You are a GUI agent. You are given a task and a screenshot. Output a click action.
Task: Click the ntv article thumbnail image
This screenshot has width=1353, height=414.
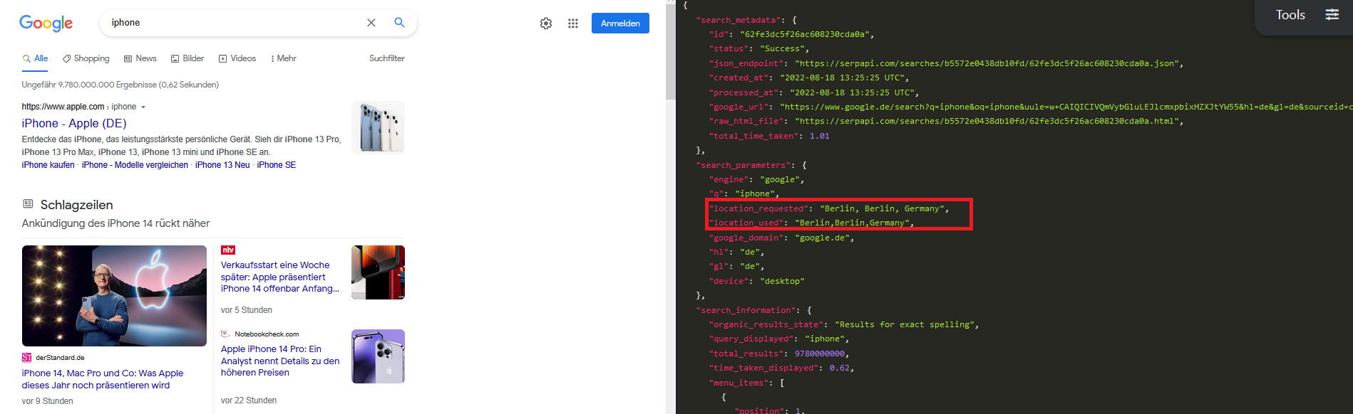point(378,272)
